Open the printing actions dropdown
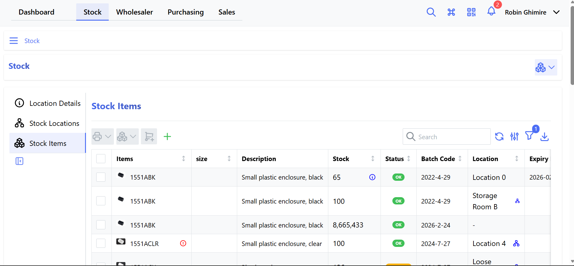This screenshot has height=266, width=574. click(x=102, y=137)
